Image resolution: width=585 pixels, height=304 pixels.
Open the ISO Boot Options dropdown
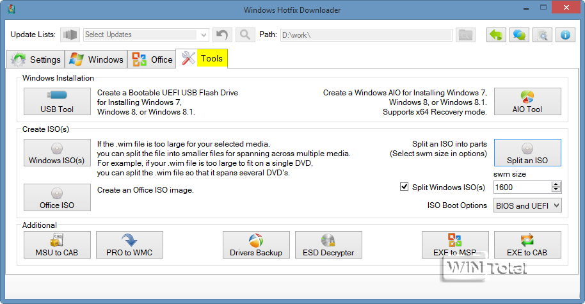coord(527,205)
